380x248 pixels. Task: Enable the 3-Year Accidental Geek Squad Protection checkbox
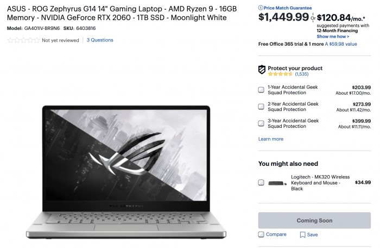(x=261, y=123)
